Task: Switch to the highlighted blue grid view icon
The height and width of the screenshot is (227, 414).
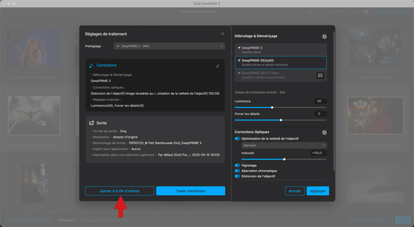Action: coord(356,11)
